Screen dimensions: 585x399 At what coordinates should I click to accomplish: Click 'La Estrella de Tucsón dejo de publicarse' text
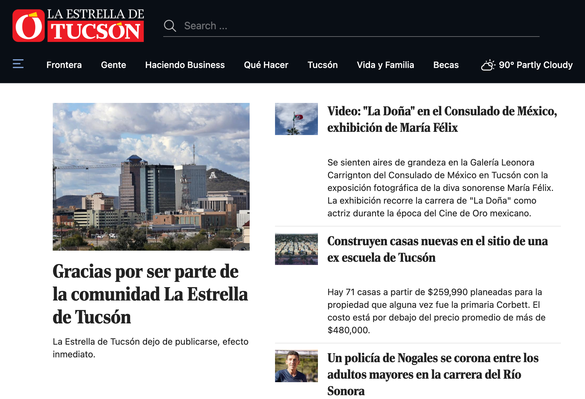click(151, 348)
